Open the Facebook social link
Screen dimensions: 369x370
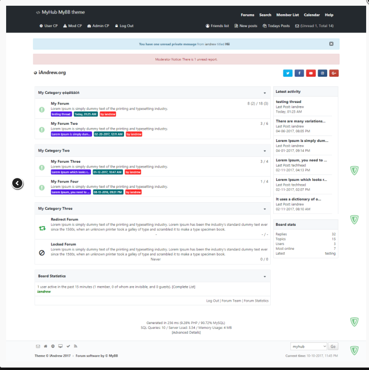(299, 73)
